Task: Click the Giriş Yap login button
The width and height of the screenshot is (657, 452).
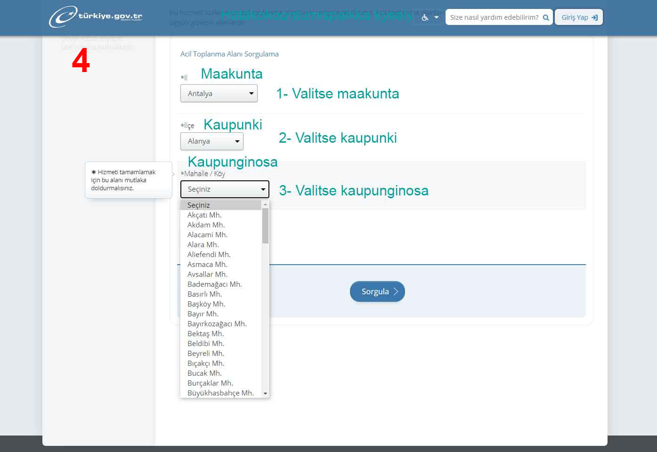Action: (579, 17)
